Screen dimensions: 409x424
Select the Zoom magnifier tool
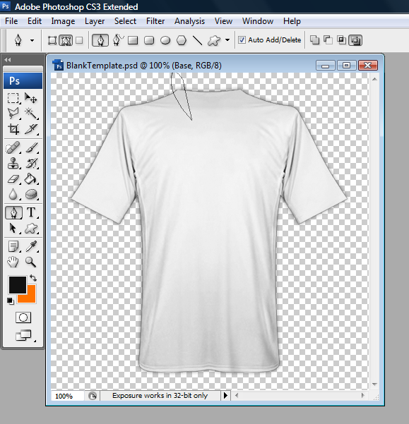[30, 262]
